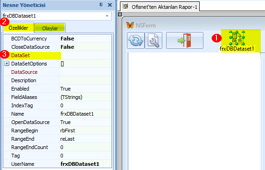Click the Nesne Yöneticisi panel title
The width and height of the screenshot is (265, 170).
[24, 5]
